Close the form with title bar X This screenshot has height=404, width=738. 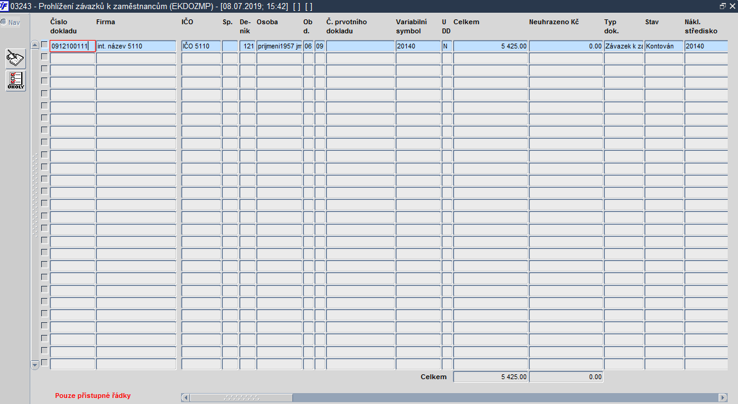pos(732,5)
